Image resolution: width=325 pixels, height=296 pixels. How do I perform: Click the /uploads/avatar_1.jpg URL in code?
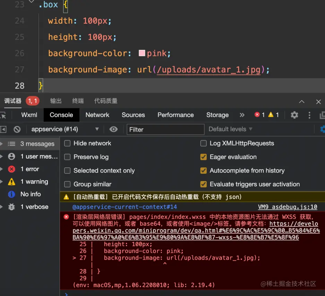(x=209, y=70)
